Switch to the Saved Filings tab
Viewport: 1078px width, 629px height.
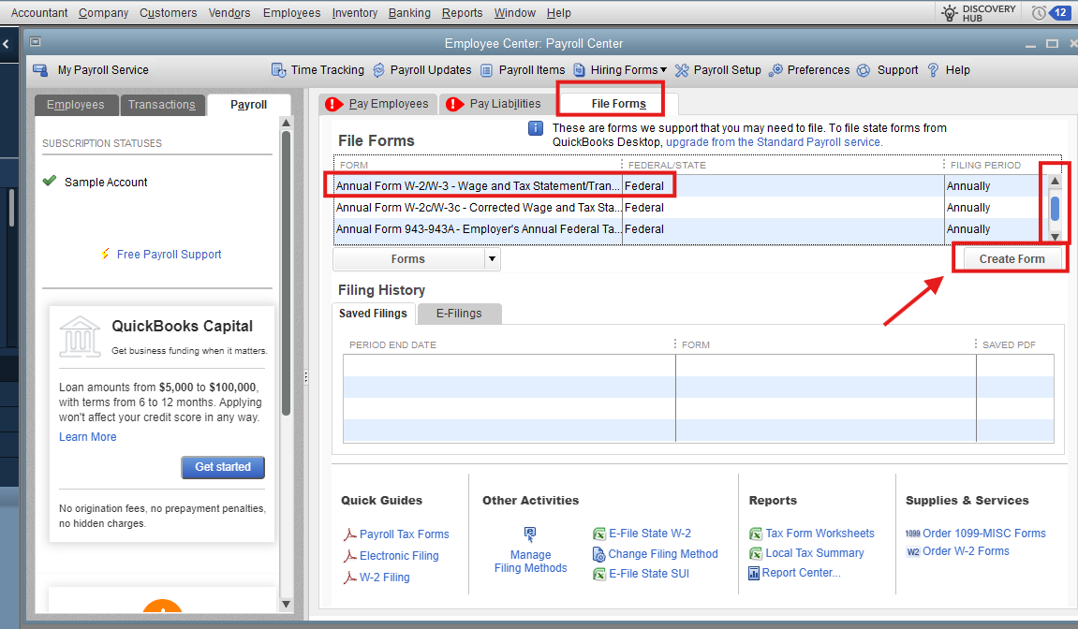pyautogui.click(x=374, y=314)
